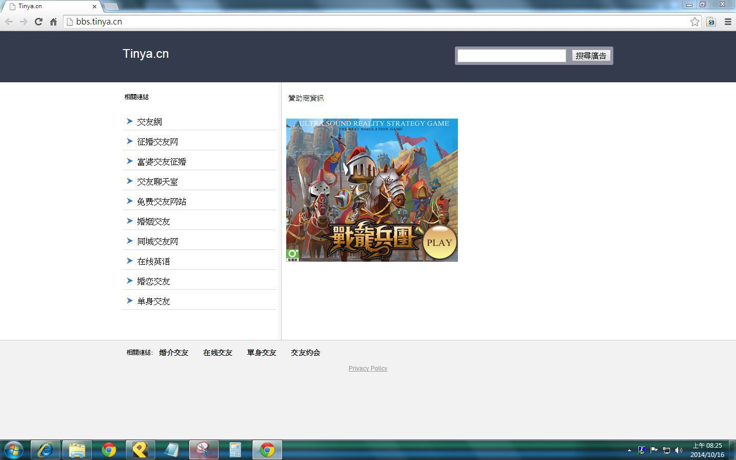
Task: Launch Internet Explorer from the taskbar
Action: (x=45, y=450)
